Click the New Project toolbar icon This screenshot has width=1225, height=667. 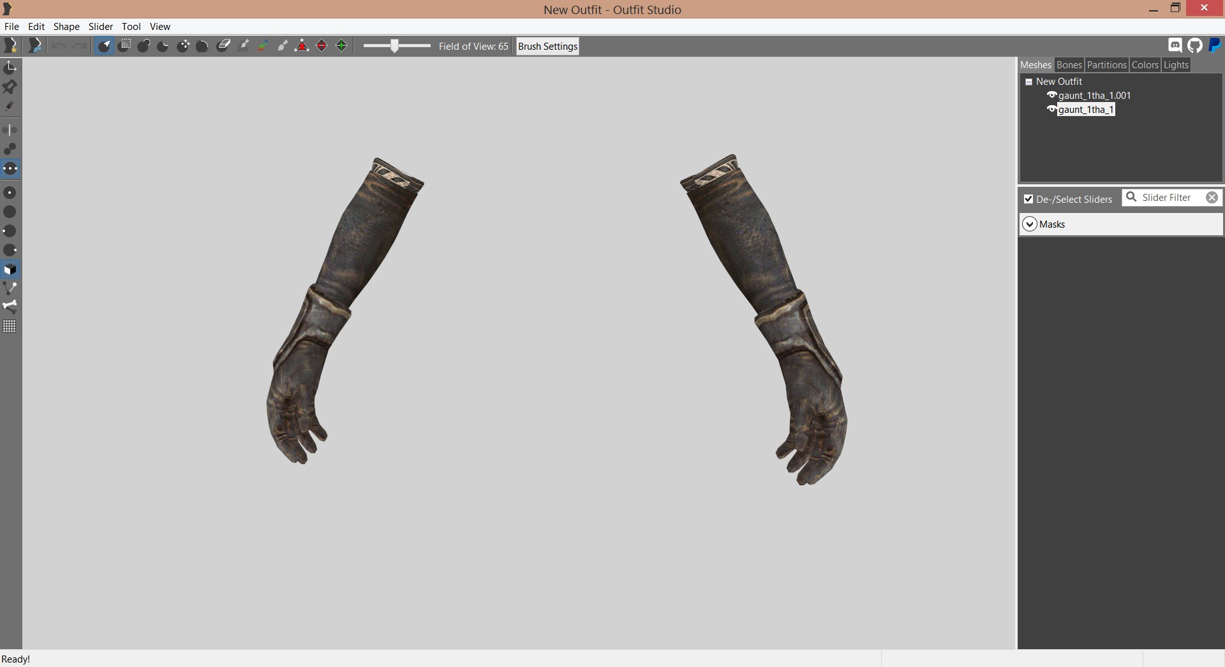(x=11, y=45)
